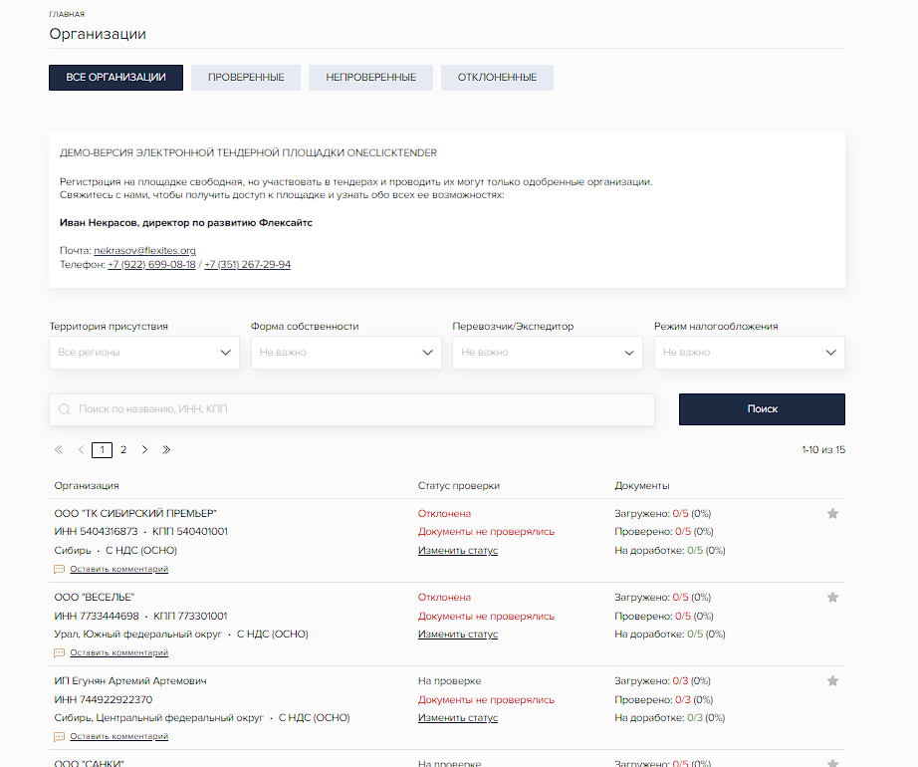Mark ООО "ВЕСЕЛЬЕ" as favorite with star
Screen dimensions: 918x767
click(x=832, y=598)
